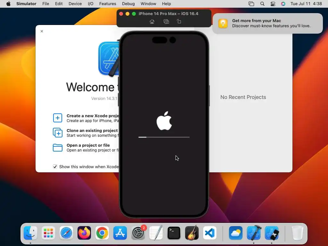Screen dimensions: 328x246
Task: Toggle Show this window when Xcode launches checkbox
Action: [x=55, y=167]
